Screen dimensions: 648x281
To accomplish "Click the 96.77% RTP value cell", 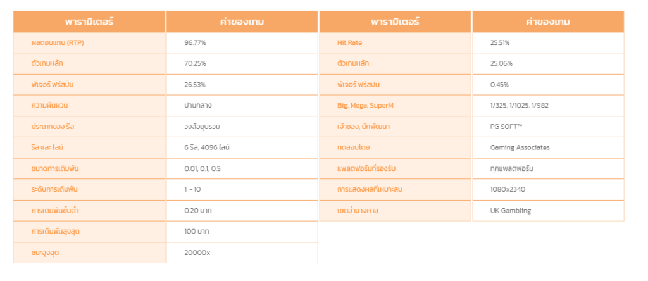I will click(x=242, y=42).
